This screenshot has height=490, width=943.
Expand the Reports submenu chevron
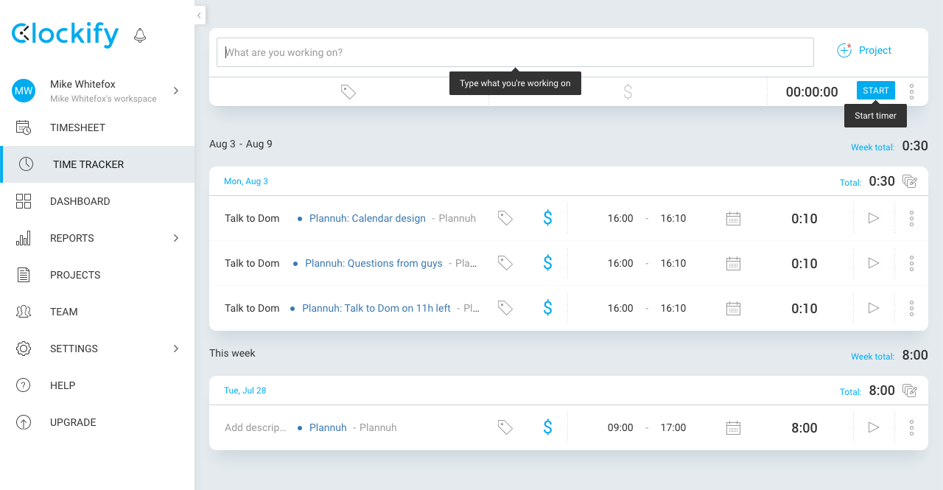point(176,238)
